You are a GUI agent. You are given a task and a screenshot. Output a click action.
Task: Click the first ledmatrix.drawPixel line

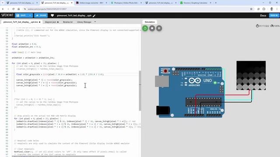tap(76, 121)
